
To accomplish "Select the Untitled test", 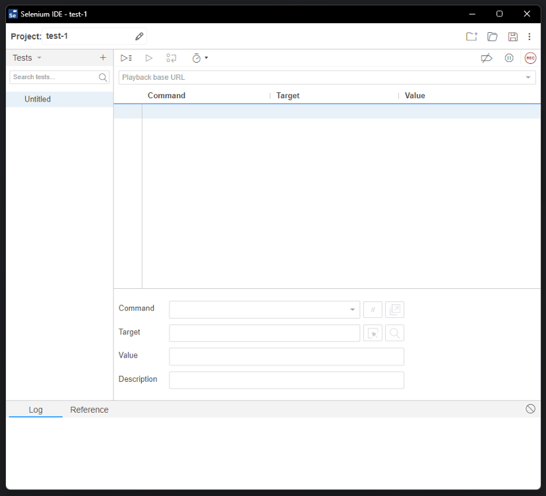I will [x=59, y=100].
